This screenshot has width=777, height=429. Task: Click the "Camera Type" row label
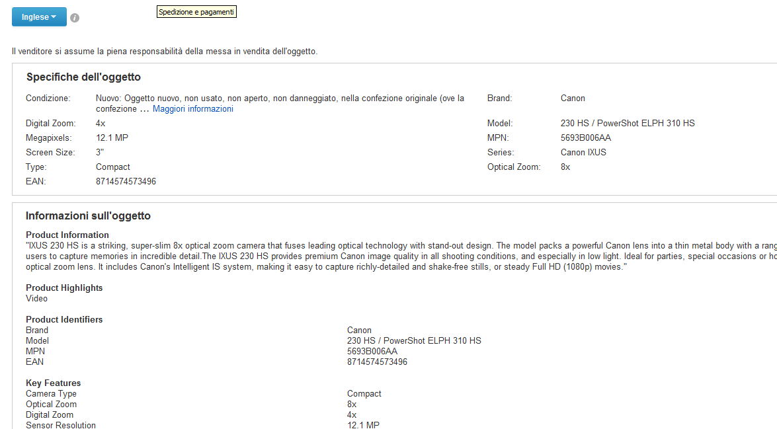pyautogui.click(x=51, y=394)
